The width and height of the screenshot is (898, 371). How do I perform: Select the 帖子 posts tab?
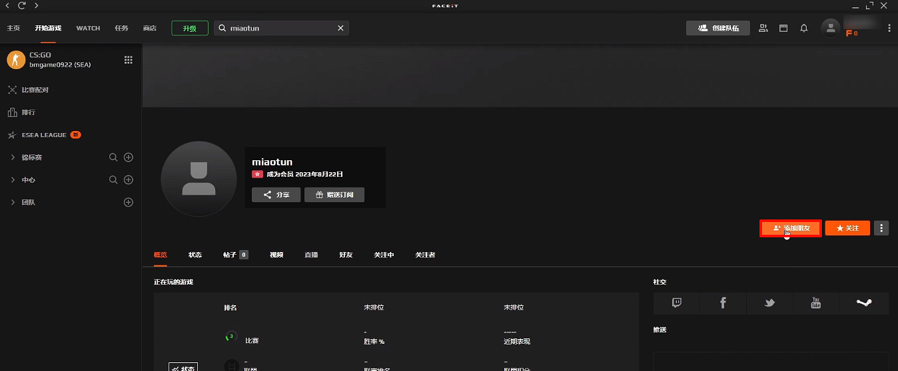click(235, 255)
